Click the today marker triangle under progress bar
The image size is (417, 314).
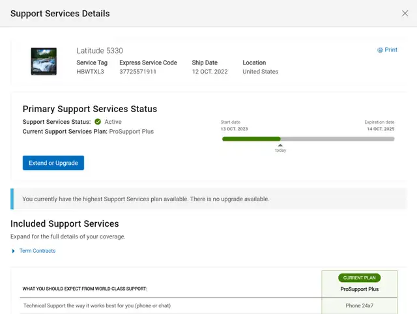click(x=280, y=145)
